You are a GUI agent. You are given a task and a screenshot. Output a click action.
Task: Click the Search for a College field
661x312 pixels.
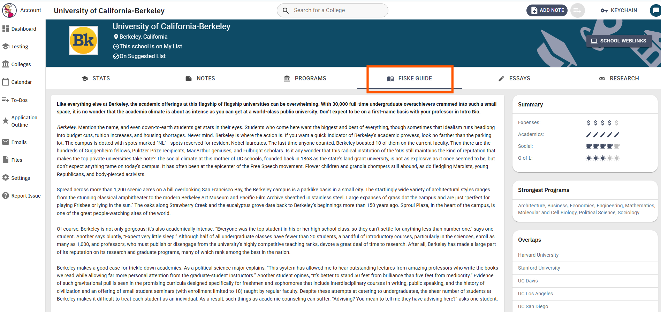point(332,10)
